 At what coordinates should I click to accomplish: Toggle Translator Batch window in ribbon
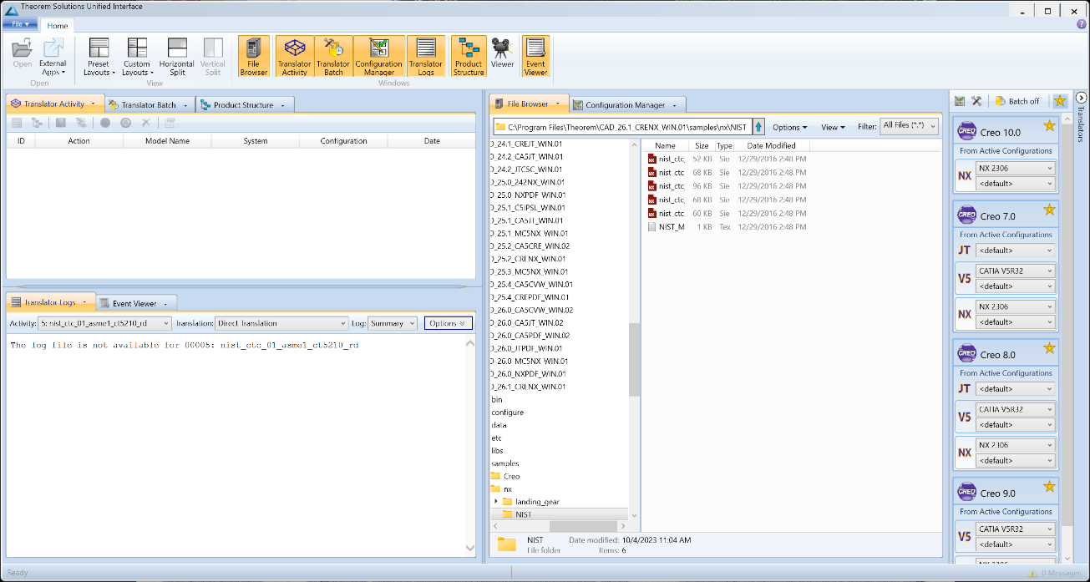pyautogui.click(x=333, y=57)
